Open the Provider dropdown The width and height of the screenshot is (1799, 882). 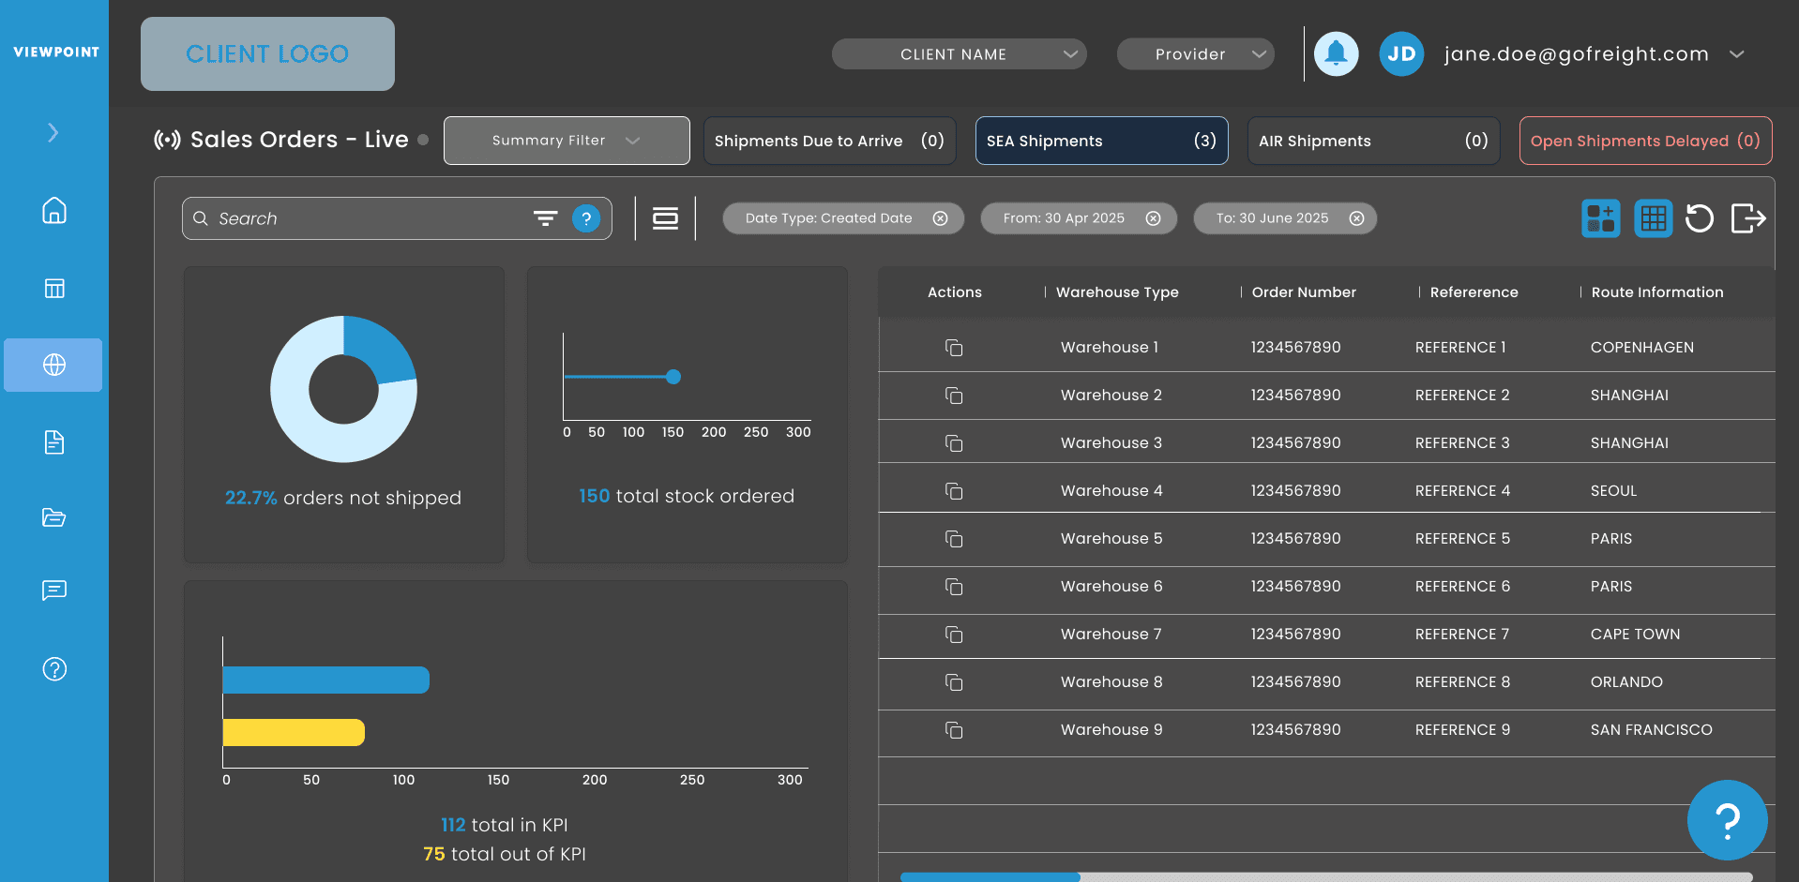tap(1195, 54)
